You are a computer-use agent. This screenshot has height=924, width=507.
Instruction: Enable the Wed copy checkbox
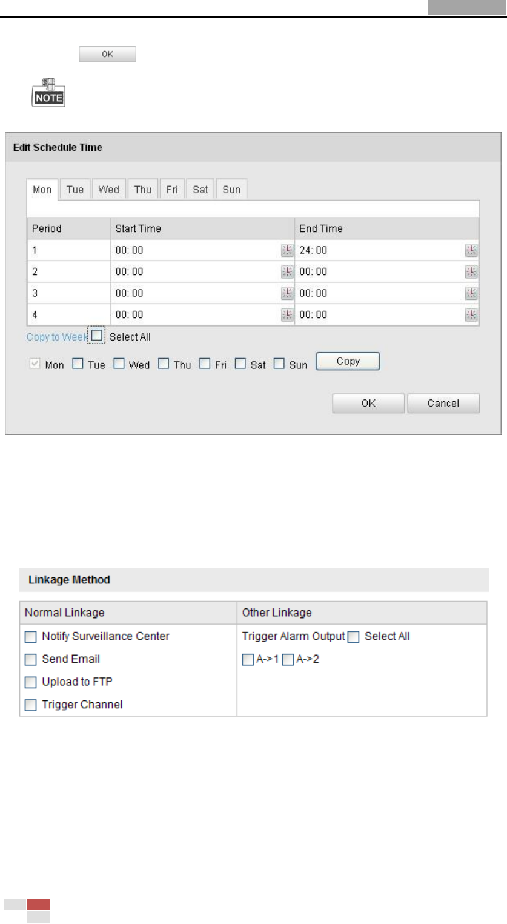tap(119, 365)
